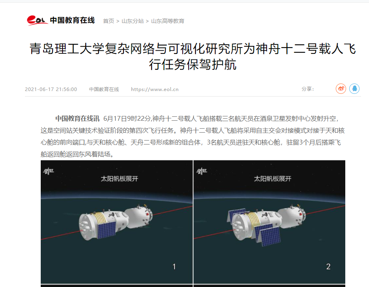Click 中国教育在线 source label near date

[104, 89]
